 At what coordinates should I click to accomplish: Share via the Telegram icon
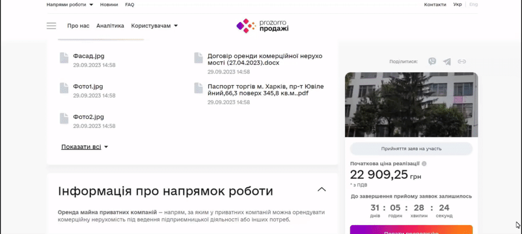pos(447,61)
